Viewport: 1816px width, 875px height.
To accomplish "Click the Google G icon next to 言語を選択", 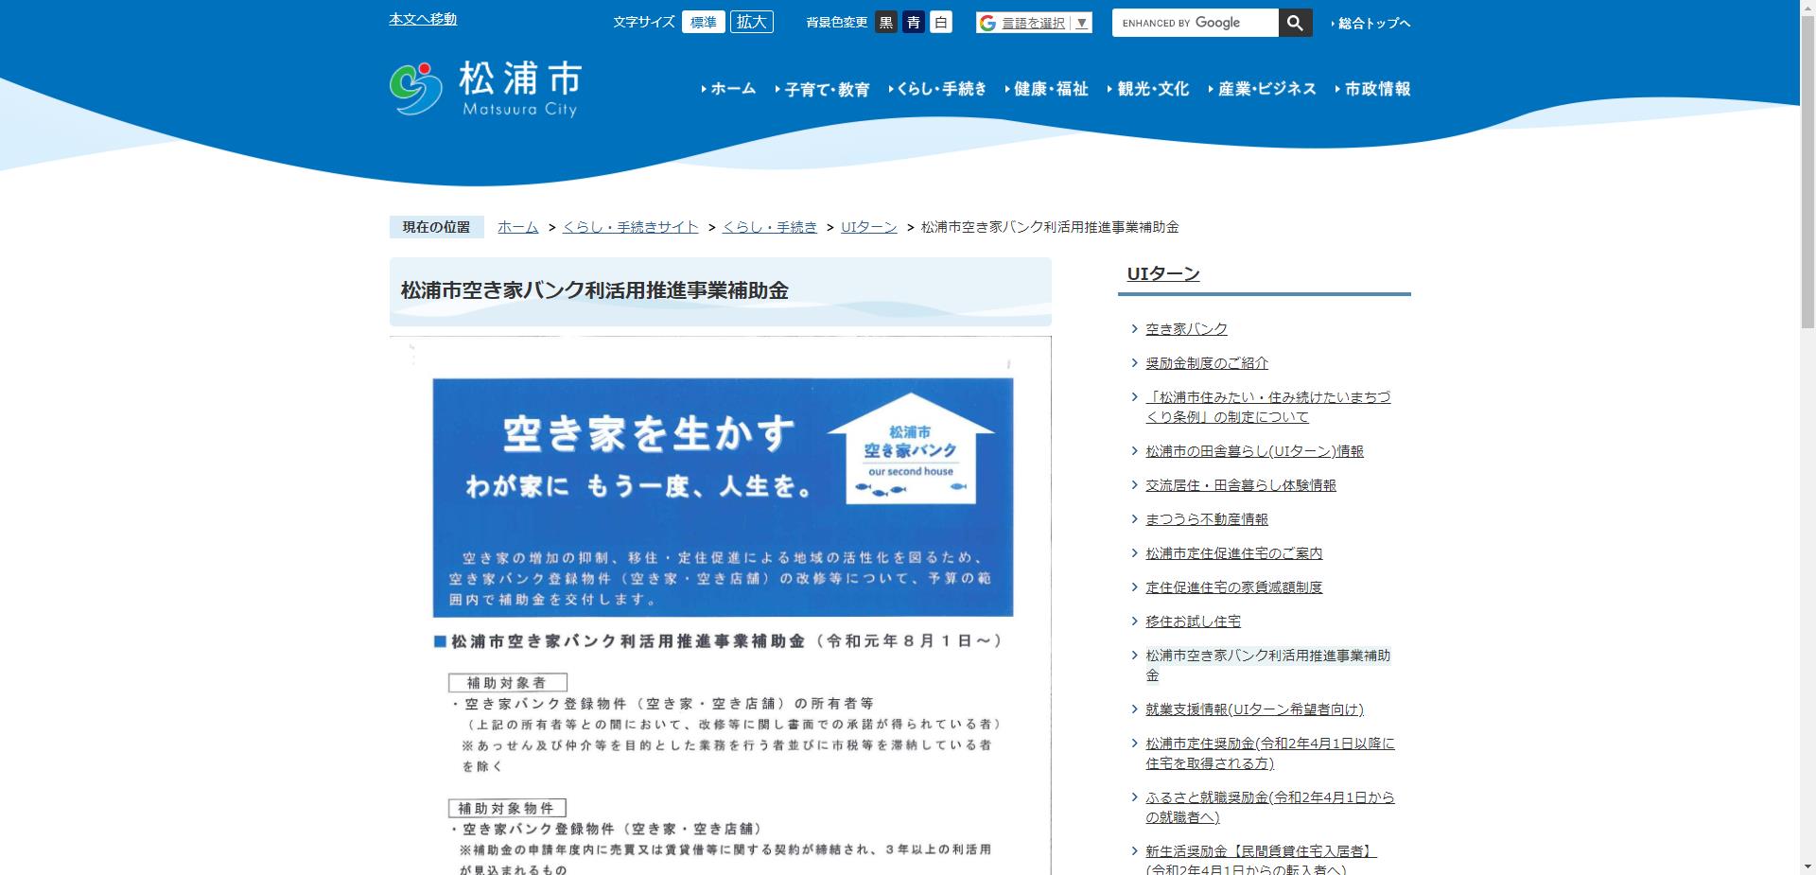I will tap(987, 22).
